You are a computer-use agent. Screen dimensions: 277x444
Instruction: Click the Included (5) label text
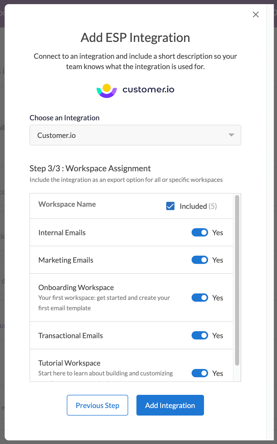198,206
